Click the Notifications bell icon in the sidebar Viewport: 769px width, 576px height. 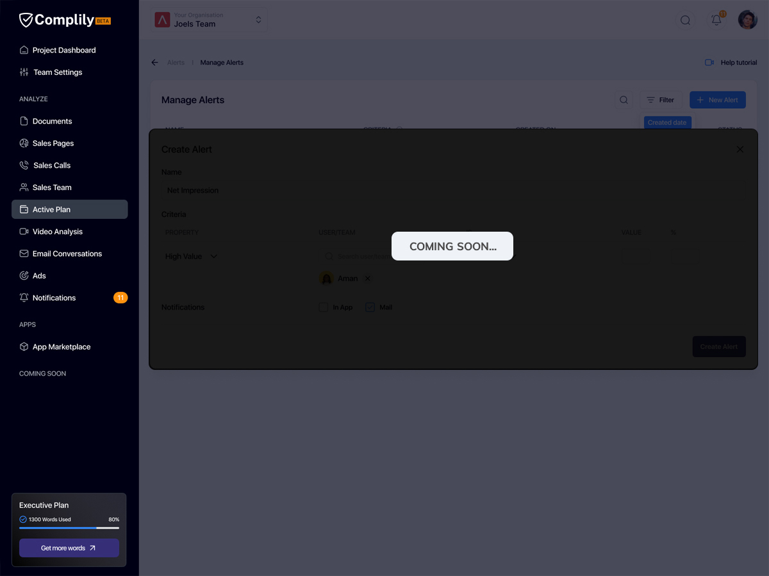(x=24, y=298)
